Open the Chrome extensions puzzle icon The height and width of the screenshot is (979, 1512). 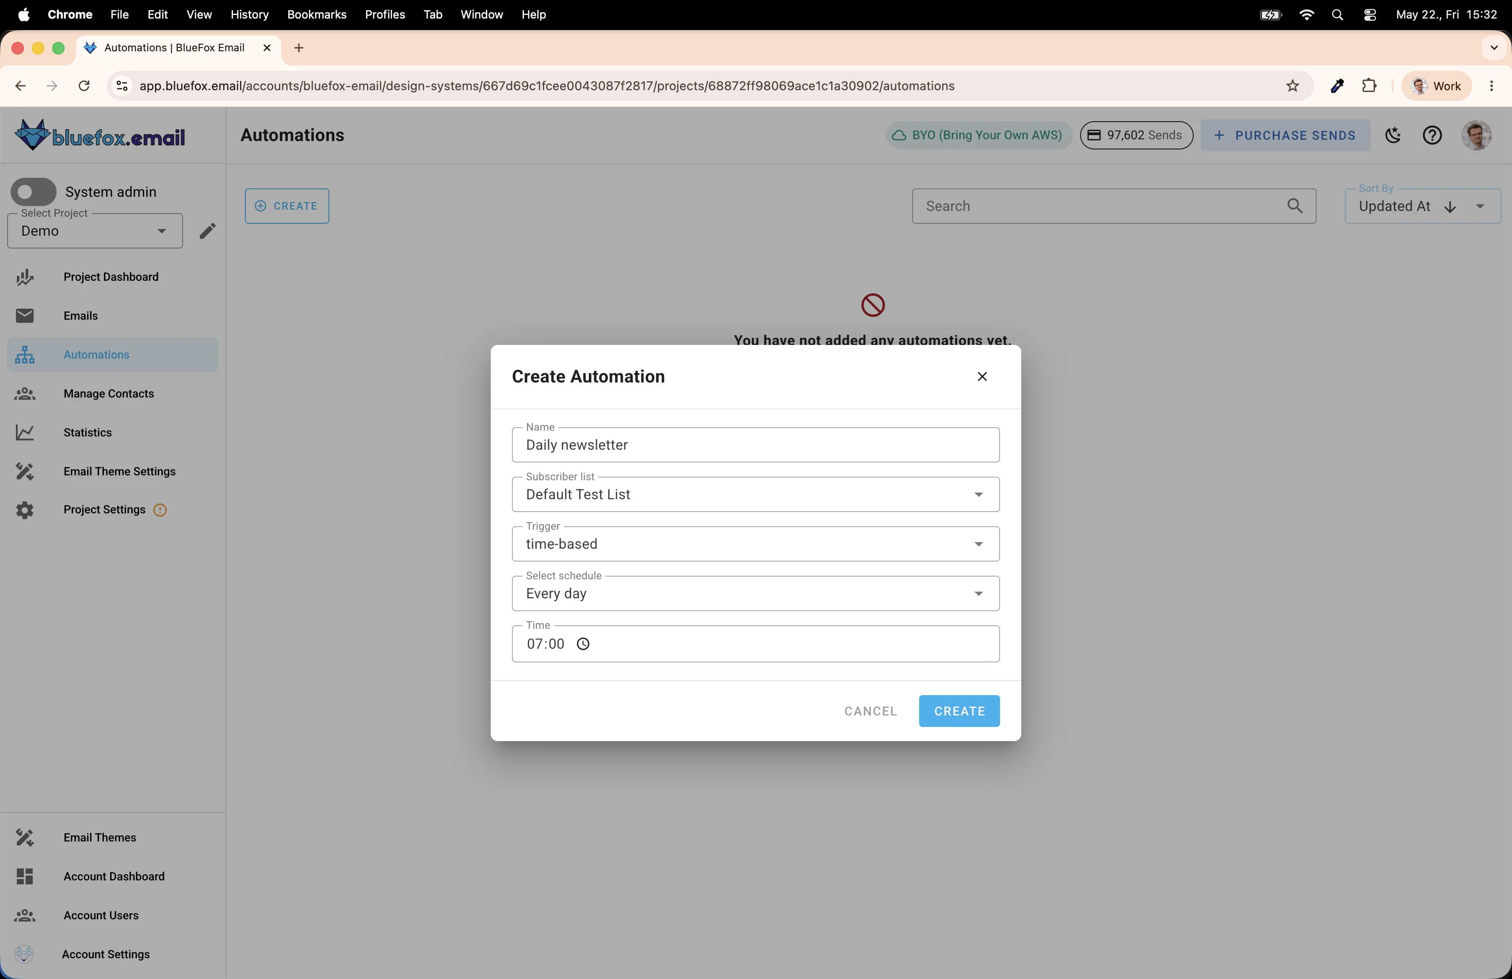tap(1370, 86)
